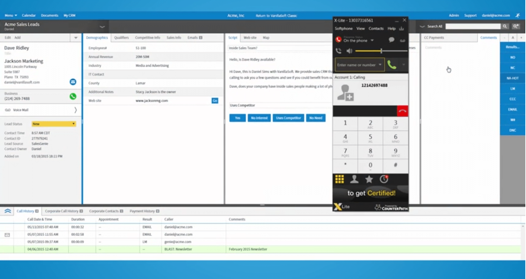Switch to the Map tab

coord(266,37)
